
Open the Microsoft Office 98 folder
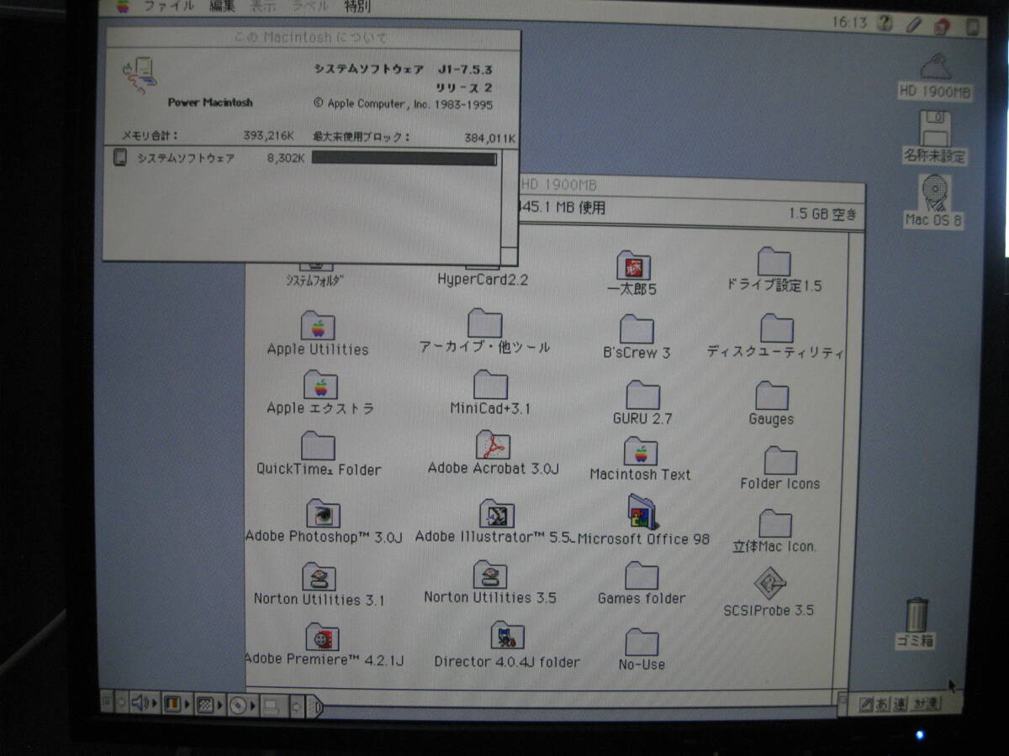coord(642,512)
